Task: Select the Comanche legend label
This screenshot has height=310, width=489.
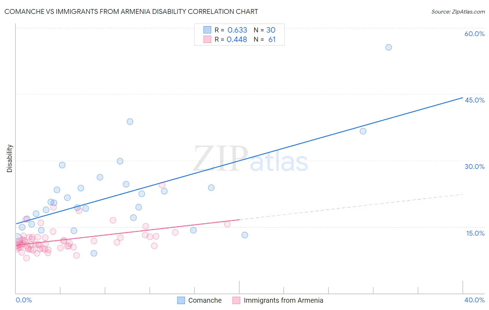Action: tap(205, 300)
